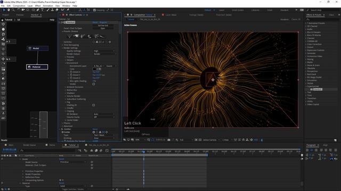
Task: Switch to the Standard workspace
Action: [284, 10]
